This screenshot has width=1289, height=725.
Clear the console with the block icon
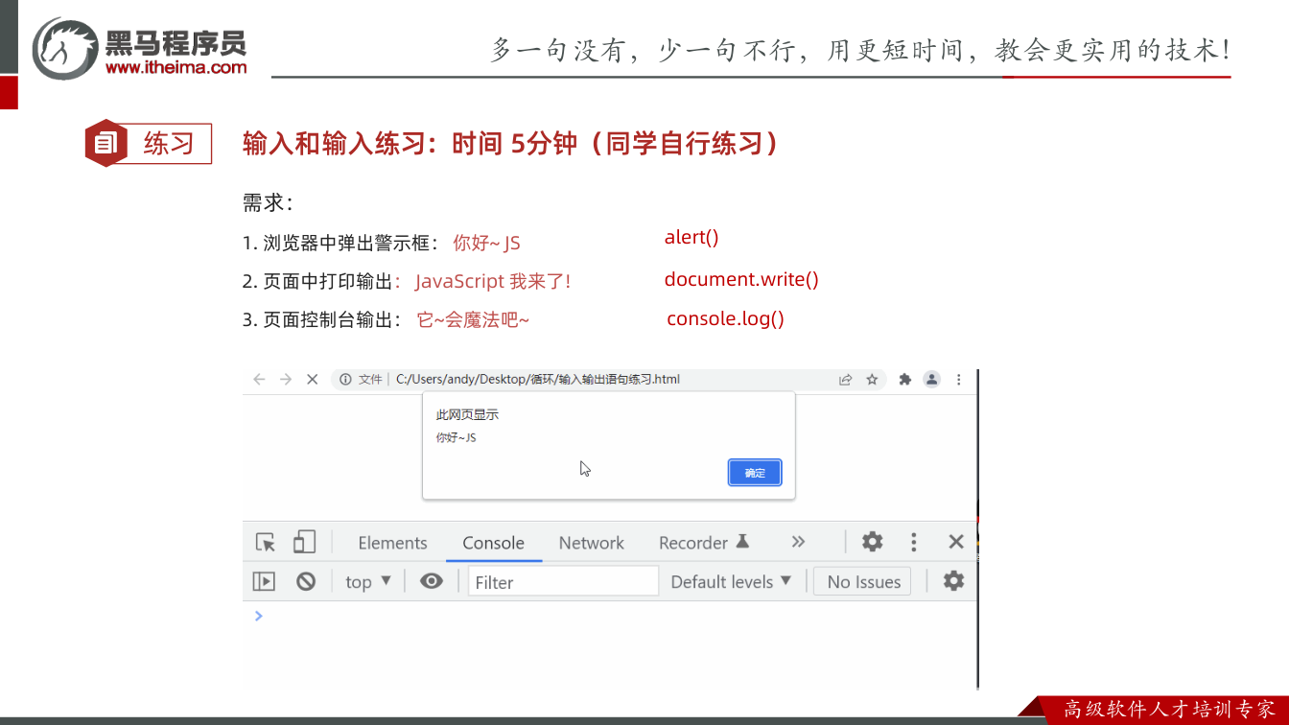pos(306,581)
